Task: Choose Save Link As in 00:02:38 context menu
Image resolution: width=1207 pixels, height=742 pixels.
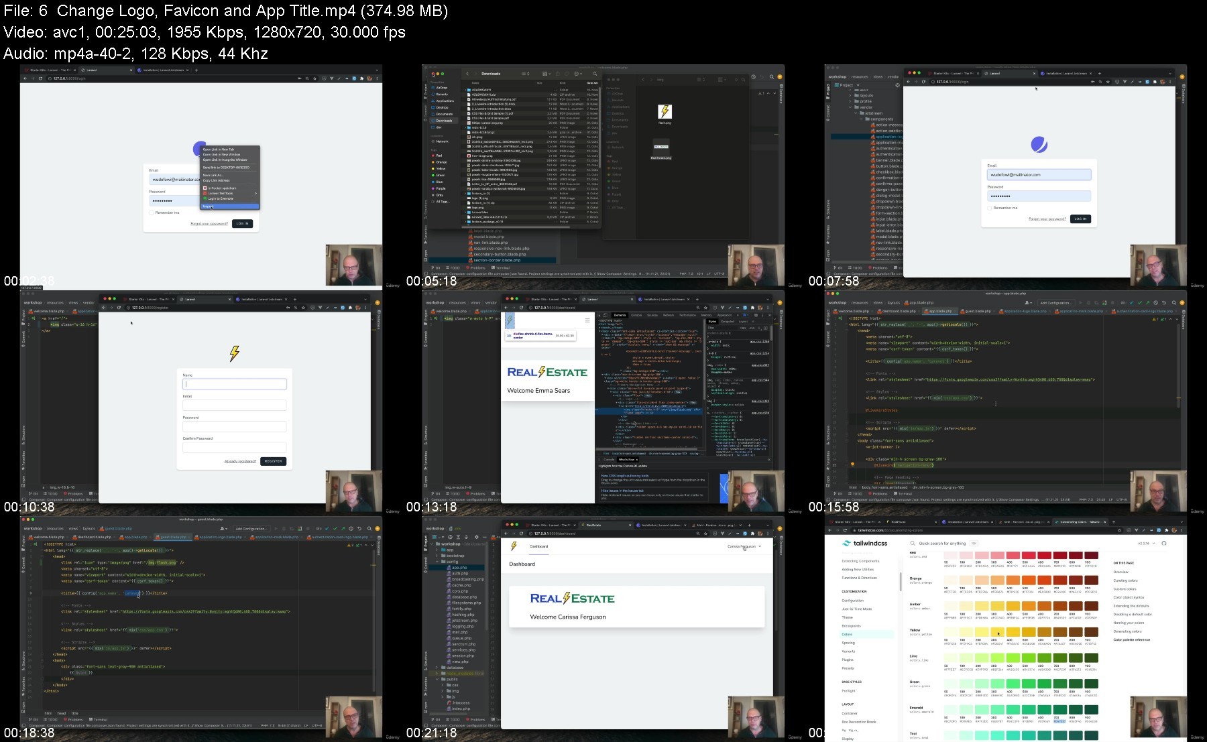Action: (213, 175)
